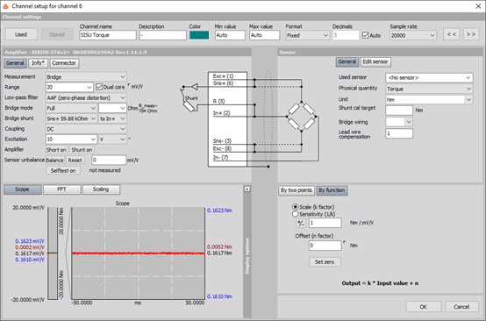The height and width of the screenshot is (321, 486).
Task: Toggle the Auto decimals checkbox
Action: click(366, 35)
